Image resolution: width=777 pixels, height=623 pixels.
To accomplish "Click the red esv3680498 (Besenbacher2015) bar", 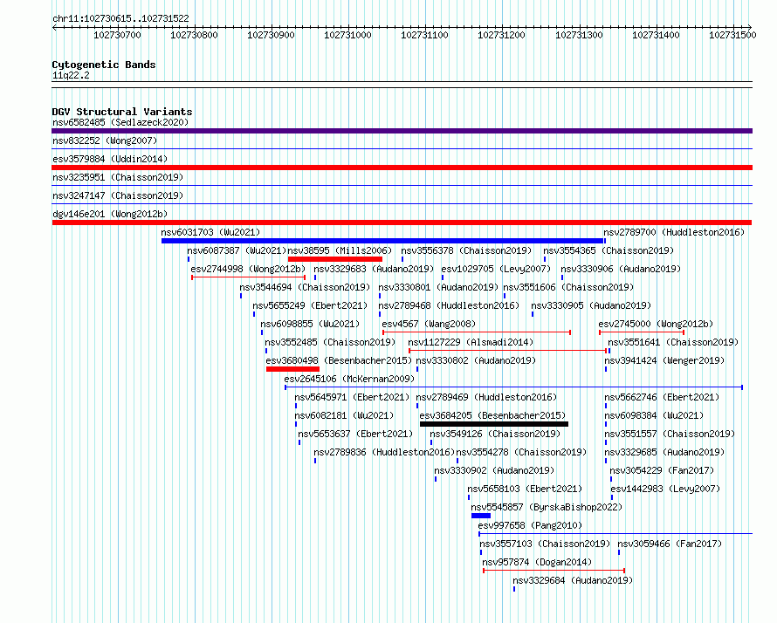I will click(292, 369).
